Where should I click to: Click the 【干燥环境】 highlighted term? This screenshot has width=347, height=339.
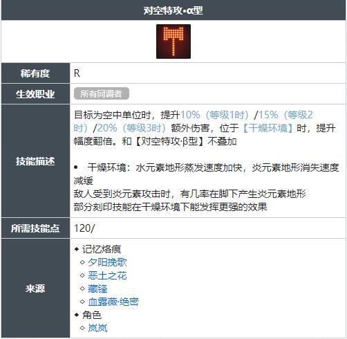268,128
